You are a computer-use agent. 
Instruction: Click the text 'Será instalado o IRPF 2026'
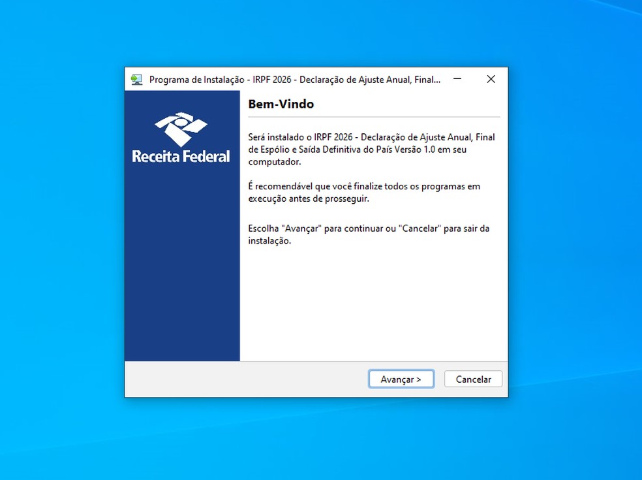pyautogui.click(x=300, y=137)
